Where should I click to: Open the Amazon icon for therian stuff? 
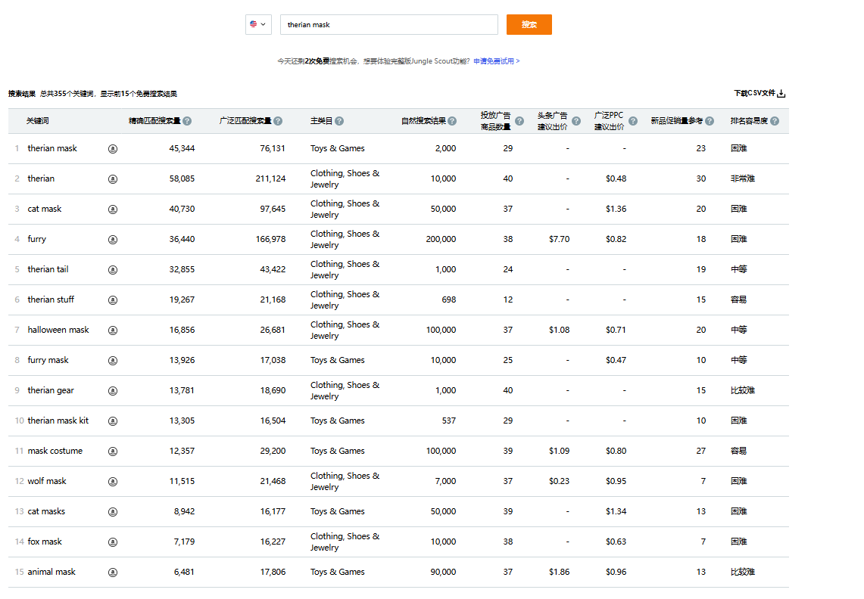click(113, 300)
